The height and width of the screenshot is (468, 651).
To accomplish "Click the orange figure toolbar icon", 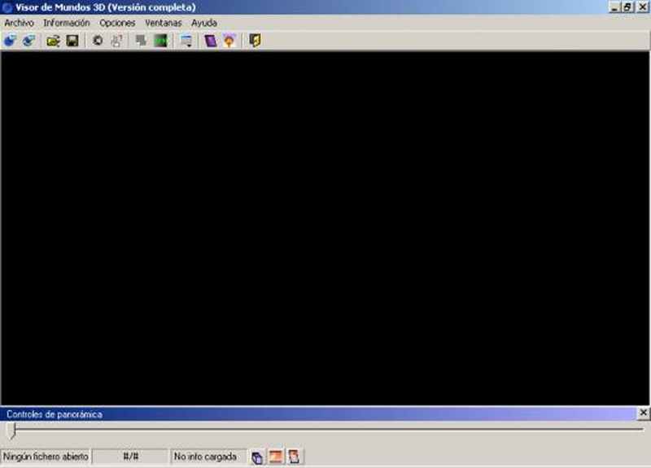I will pos(229,41).
